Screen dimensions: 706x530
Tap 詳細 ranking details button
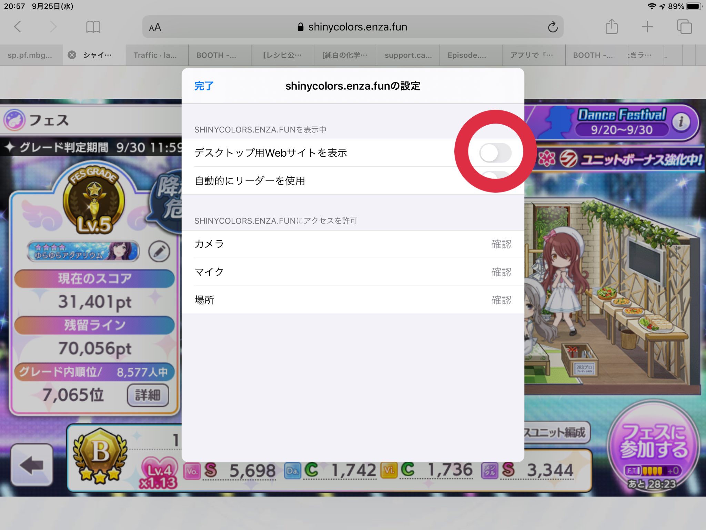click(x=148, y=395)
